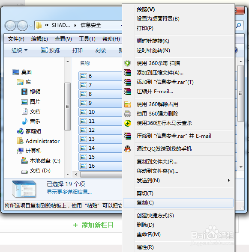
Task: Choose 移动到文件夹(V)...
Action: [178, 171]
